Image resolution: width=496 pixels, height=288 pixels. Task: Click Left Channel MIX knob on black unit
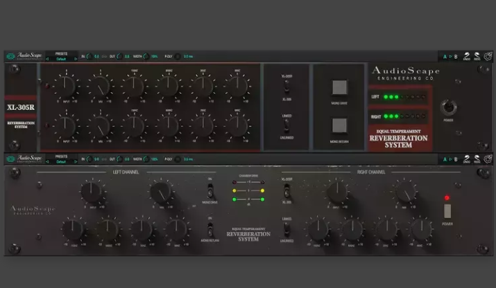160,192
